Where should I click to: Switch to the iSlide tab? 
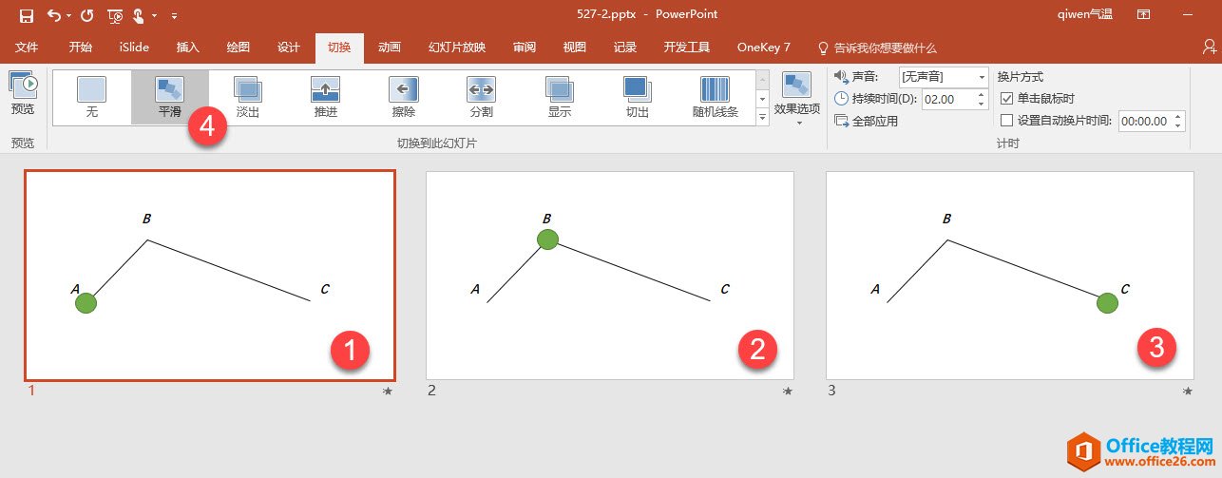(x=134, y=48)
